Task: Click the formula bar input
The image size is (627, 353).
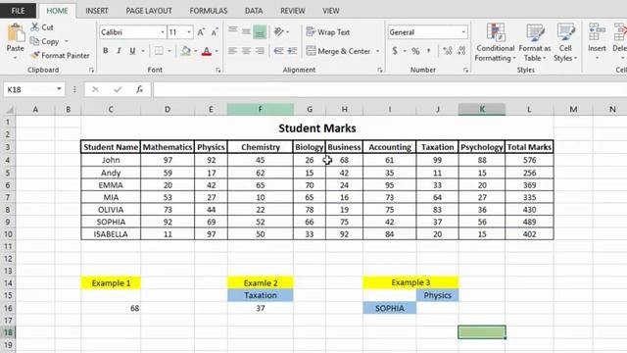Action: click(x=390, y=89)
